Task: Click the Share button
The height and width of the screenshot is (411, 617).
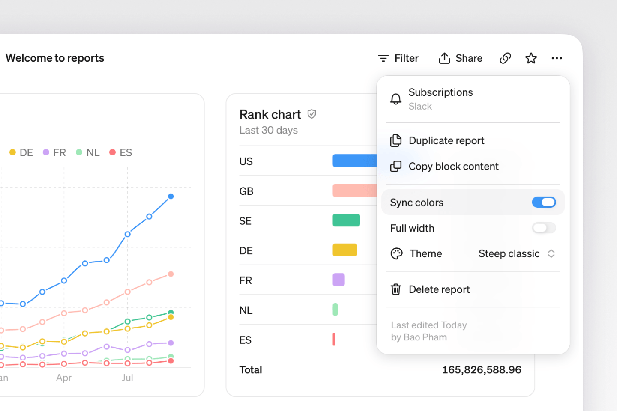Action: pyautogui.click(x=461, y=58)
